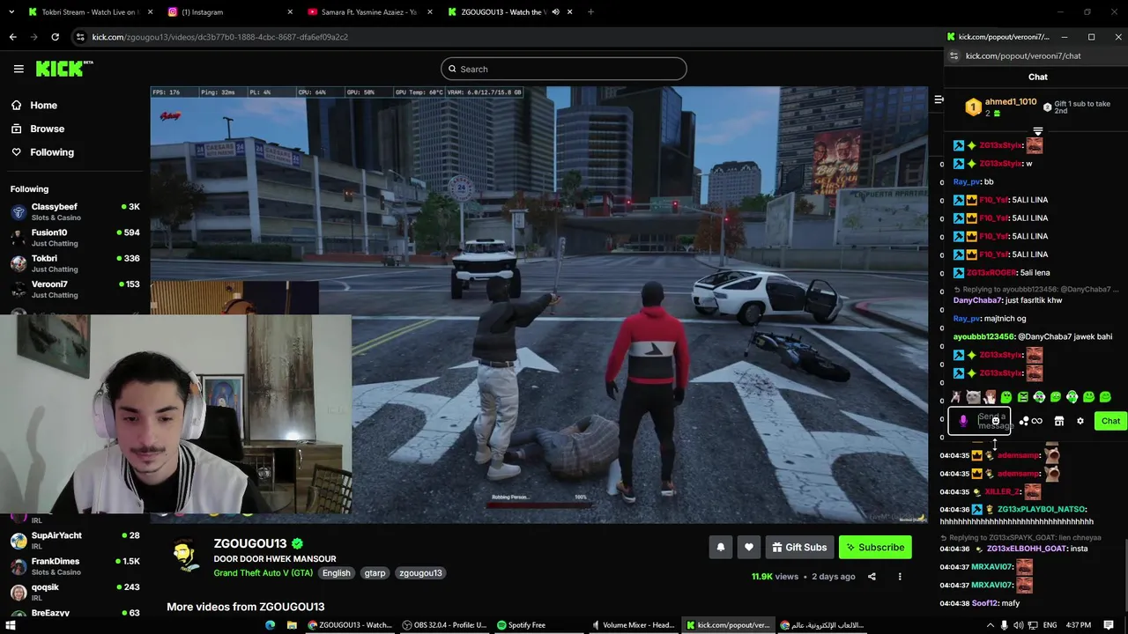The width and height of the screenshot is (1128, 634).
Task: Mute the ZGOUGOU13 tab audio icon
Action: pyautogui.click(x=556, y=12)
